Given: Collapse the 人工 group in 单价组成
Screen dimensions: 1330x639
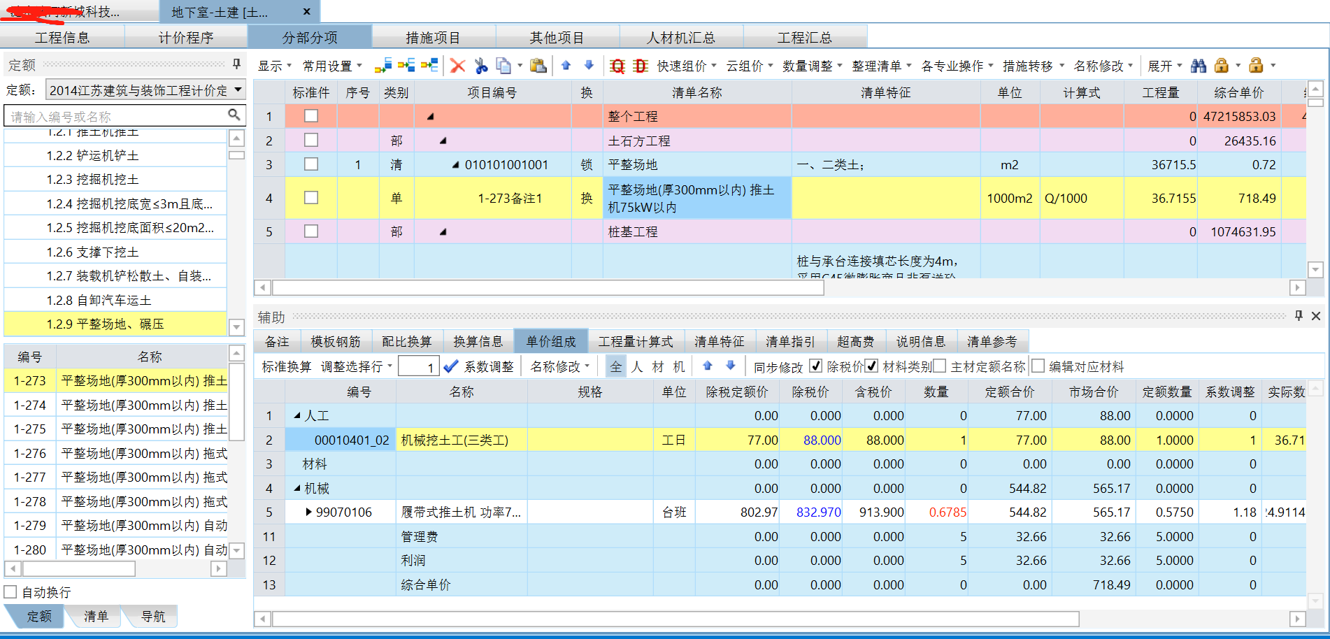Looking at the screenshot, I should click(x=297, y=416).
